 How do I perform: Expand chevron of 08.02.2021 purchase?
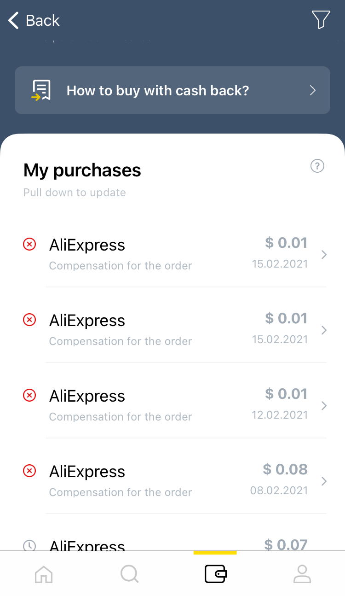coord(324,481)
